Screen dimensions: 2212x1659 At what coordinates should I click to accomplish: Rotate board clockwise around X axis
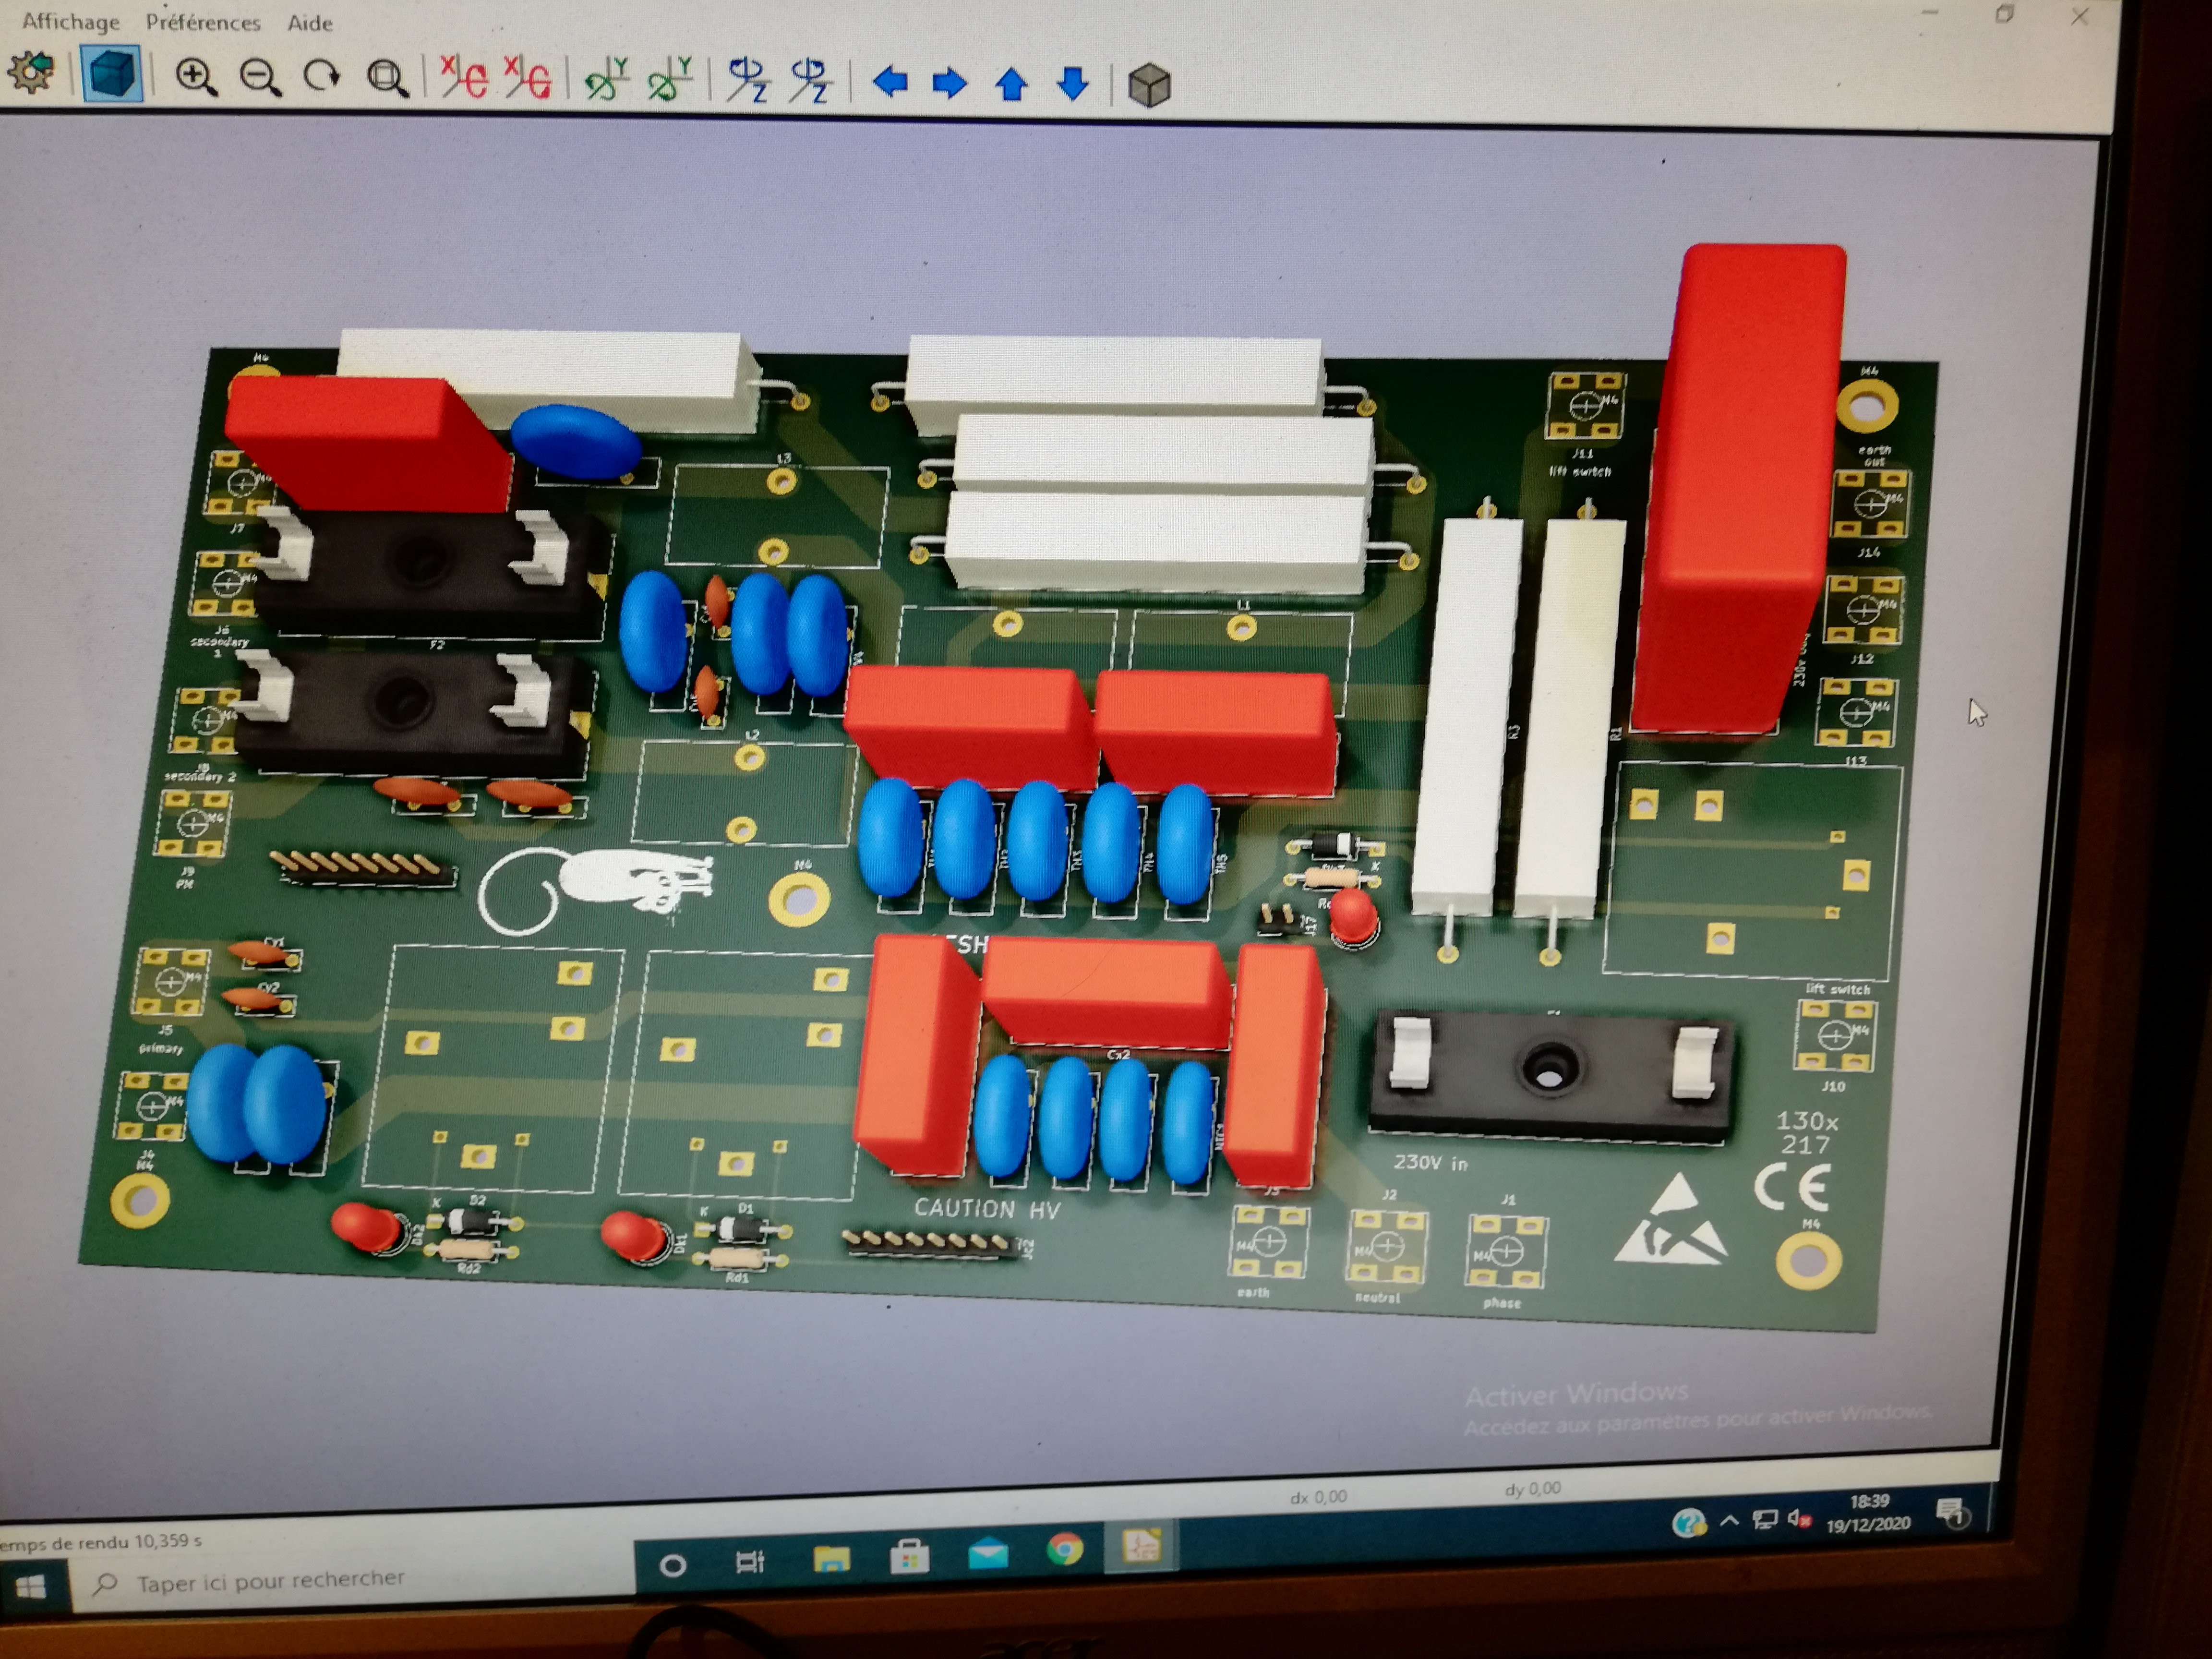464,78
